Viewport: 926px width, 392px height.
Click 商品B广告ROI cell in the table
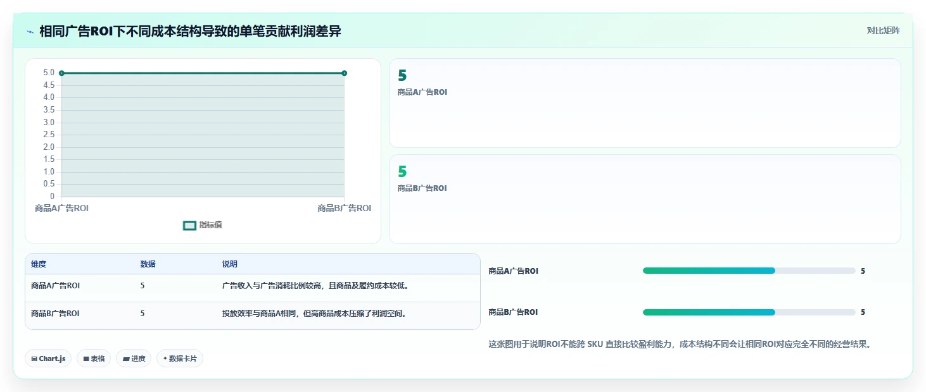point(55,314)
